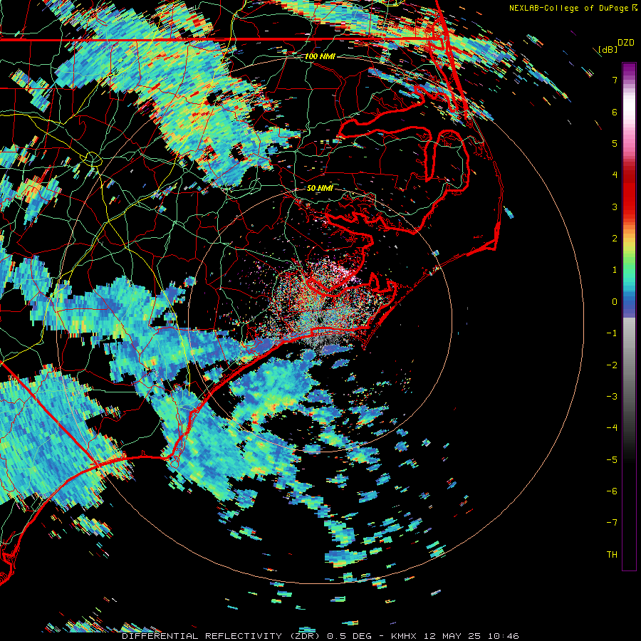The height and width of the screenshot is (641, 641).
Task: Click the KMHX radar site identifier
Action: pos(404,636)
